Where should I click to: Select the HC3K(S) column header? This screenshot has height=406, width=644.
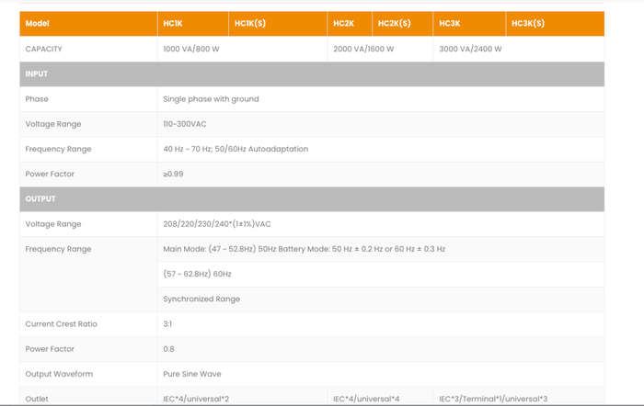(x=556, y=23)
